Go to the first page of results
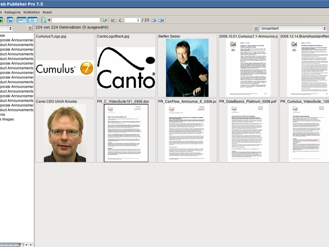 (x=114, y=21)
